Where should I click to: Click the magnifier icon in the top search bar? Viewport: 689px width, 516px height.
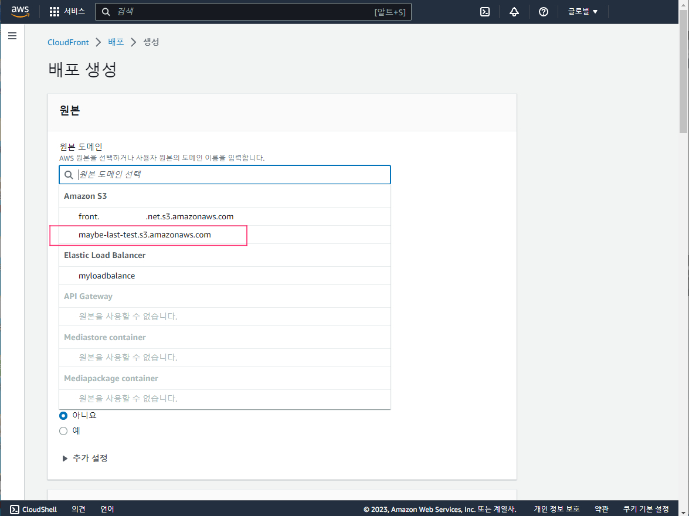coord(106,12)
